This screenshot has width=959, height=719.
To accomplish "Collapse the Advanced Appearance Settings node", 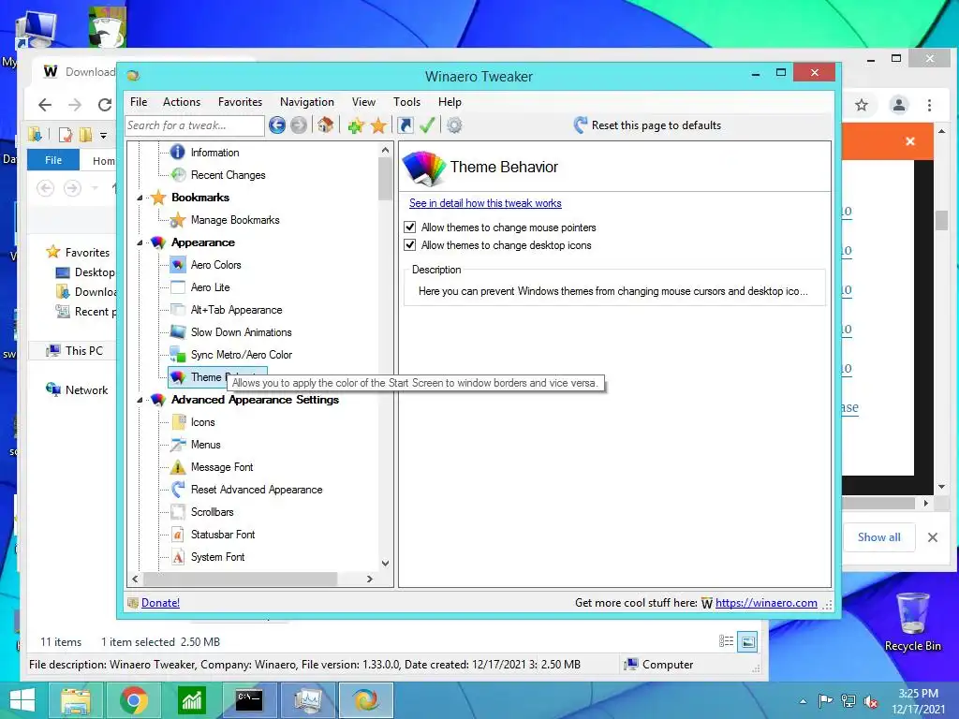I will pyautogui.click(x=140, y=400).
